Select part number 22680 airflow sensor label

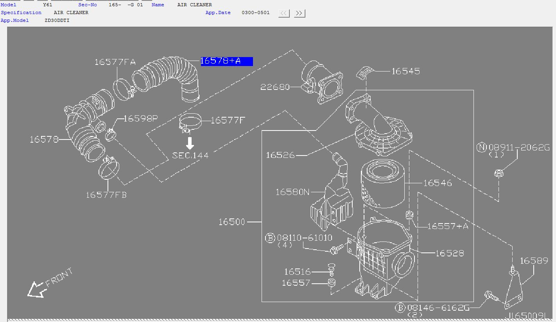tap(275, 87)
